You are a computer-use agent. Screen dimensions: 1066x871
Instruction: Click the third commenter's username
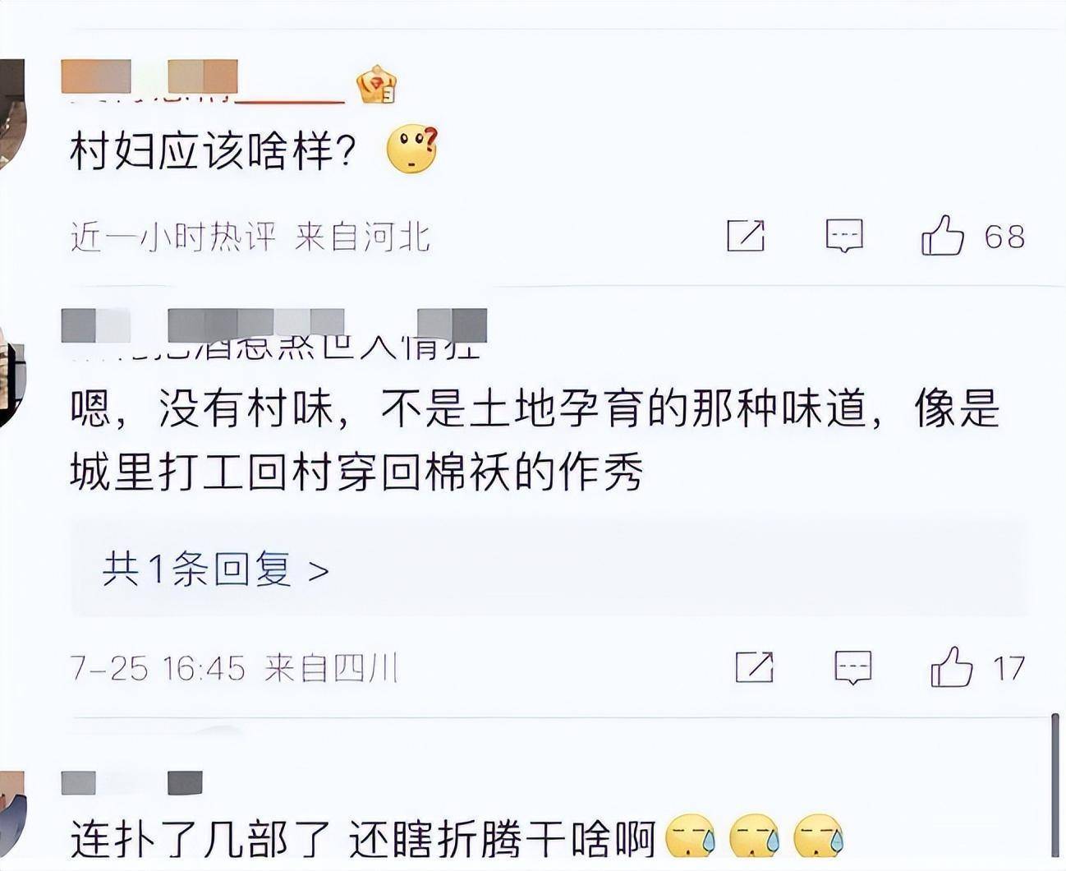click(132, 783)
